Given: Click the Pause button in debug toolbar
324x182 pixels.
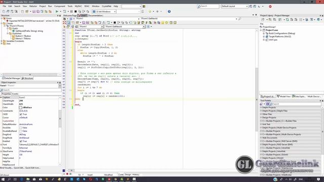Looking at the screenshot, I should pos(71,12).
